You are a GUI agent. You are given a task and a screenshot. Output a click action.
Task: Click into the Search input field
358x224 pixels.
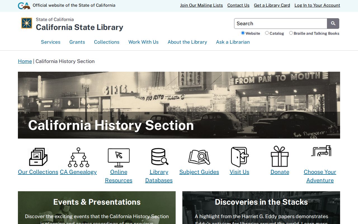pyautogui.click(x=281, y=24)
